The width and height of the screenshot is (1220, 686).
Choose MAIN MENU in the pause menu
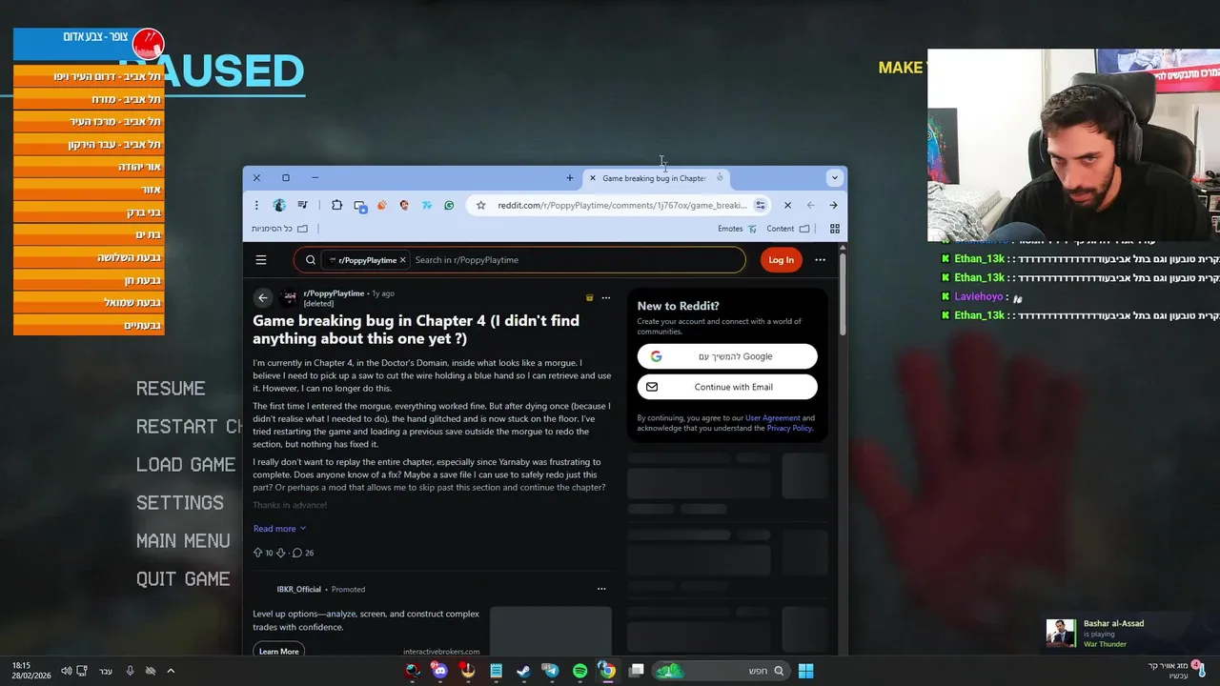(183, 541)
